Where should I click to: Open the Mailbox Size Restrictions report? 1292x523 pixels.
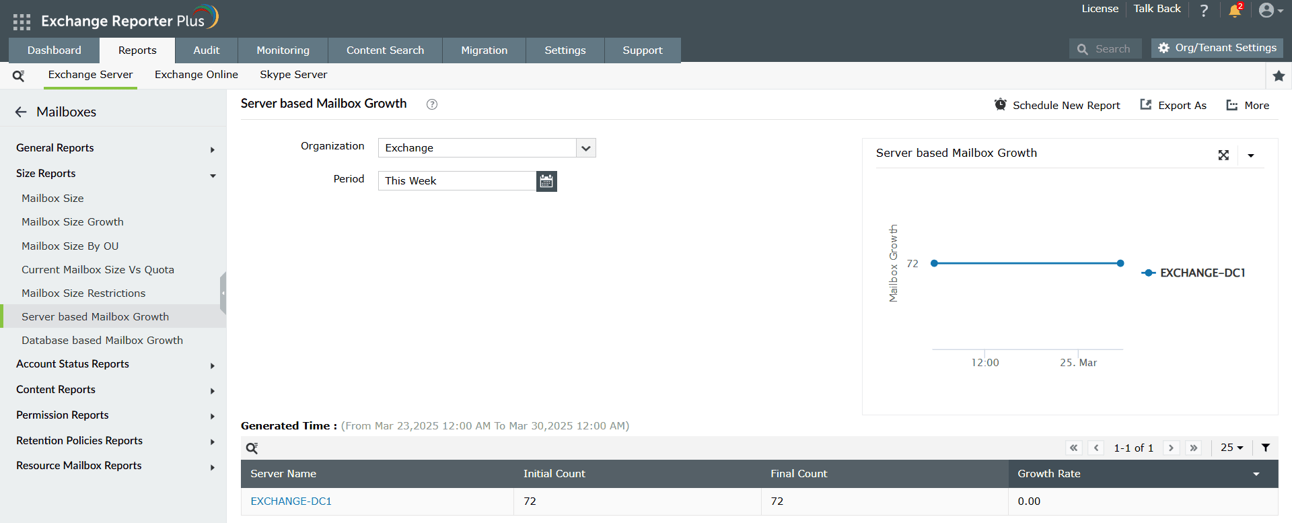click(x=83, y=293)
